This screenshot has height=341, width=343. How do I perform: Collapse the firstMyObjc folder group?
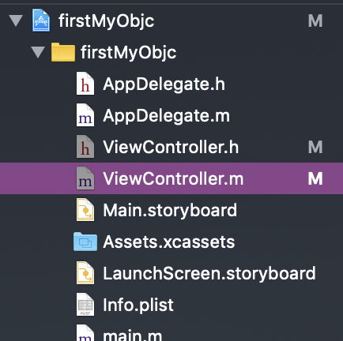coord(38,52)
